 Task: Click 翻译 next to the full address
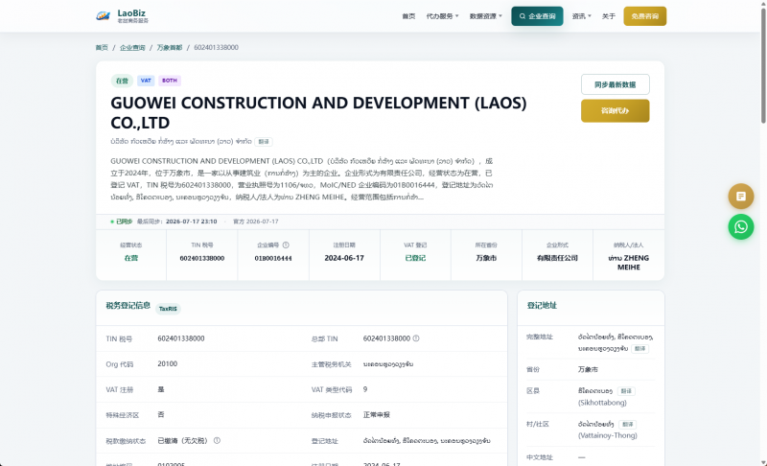(x=639, y=349)
